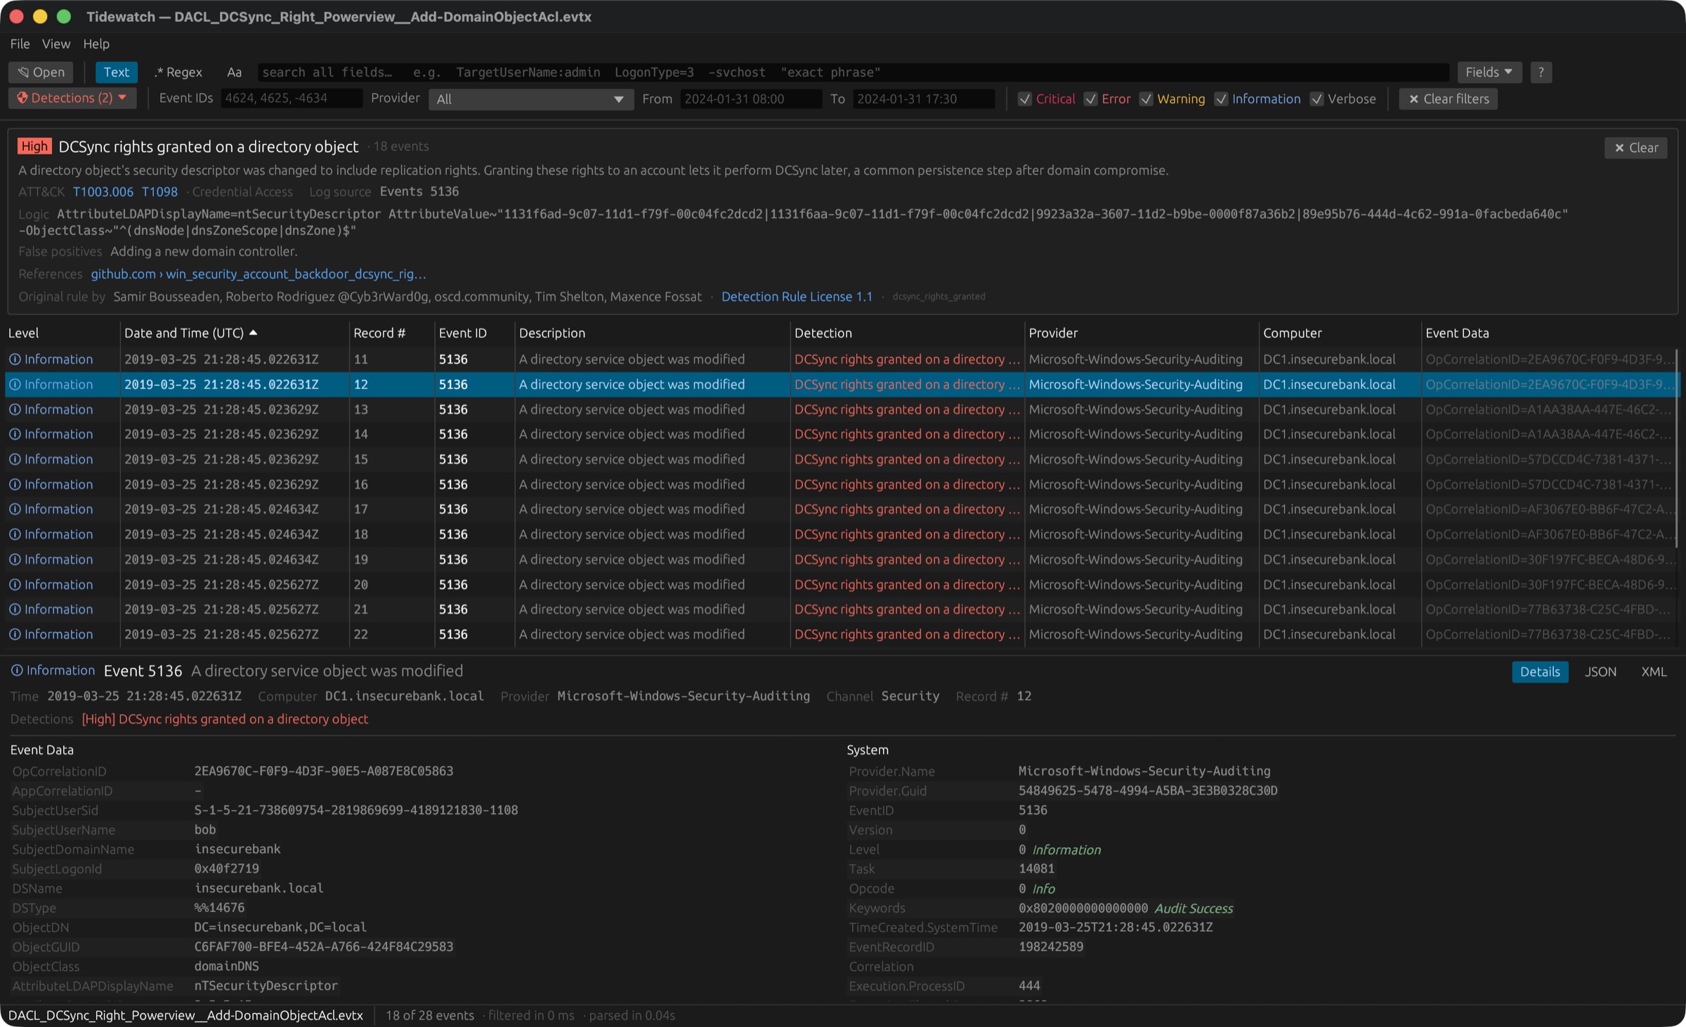The height and width of the screenshot is (1027, 1686).
Task: Open the File menu
Action: (20, 44)
